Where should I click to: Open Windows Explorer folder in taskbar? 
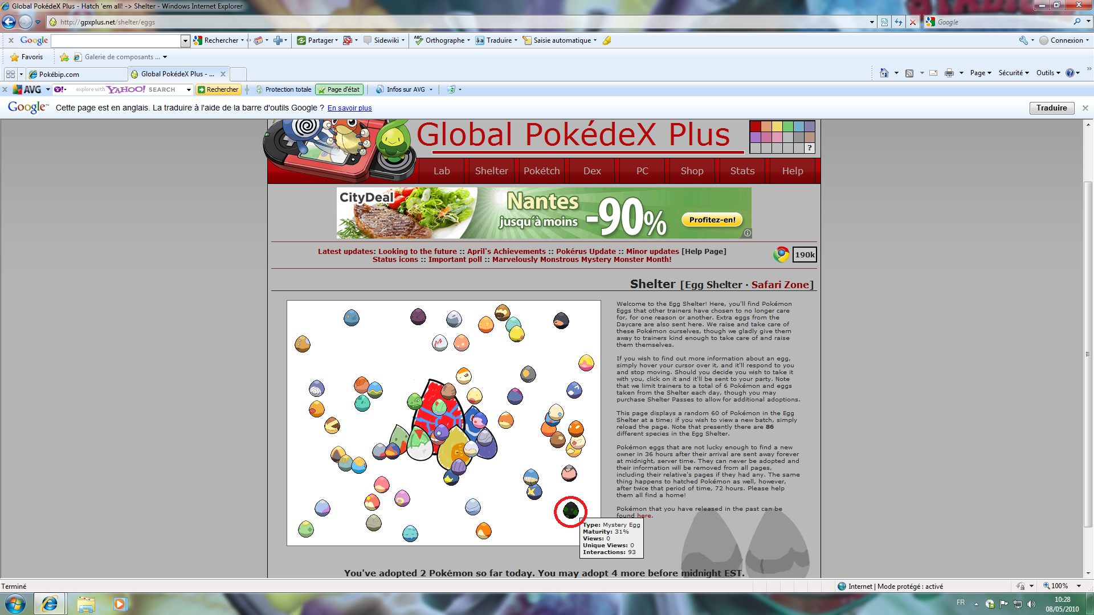pyautogui.click(x=86, y=604)
